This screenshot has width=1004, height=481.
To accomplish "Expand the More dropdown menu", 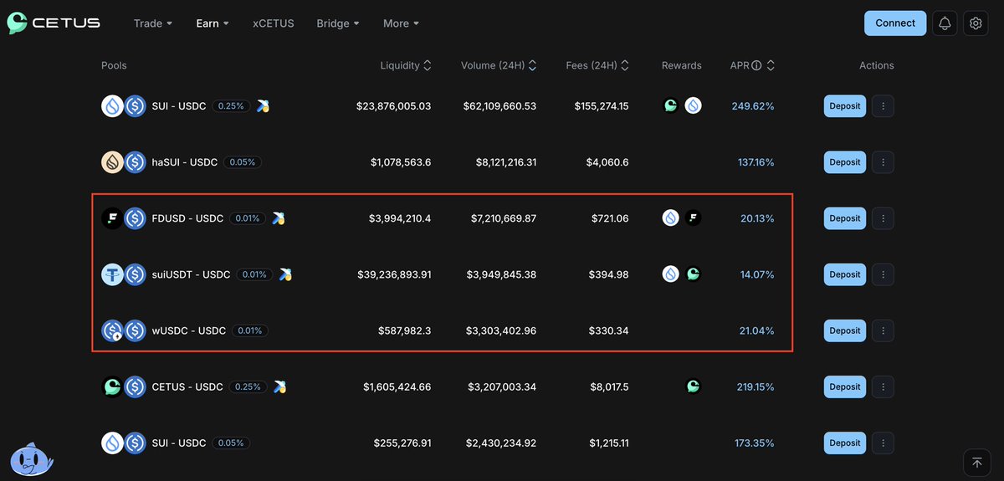I will 402,23.
